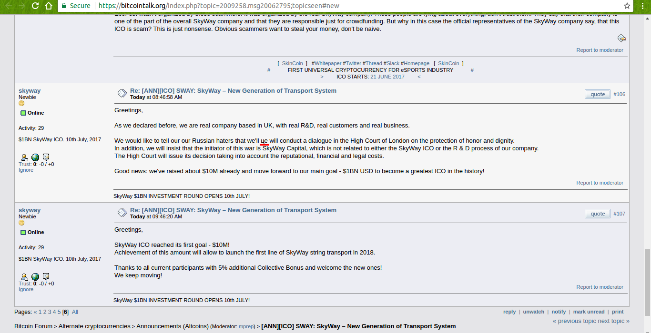651x333 pixels.
Task: Go to page 4 of the topic
Action: tap(54, 312)
